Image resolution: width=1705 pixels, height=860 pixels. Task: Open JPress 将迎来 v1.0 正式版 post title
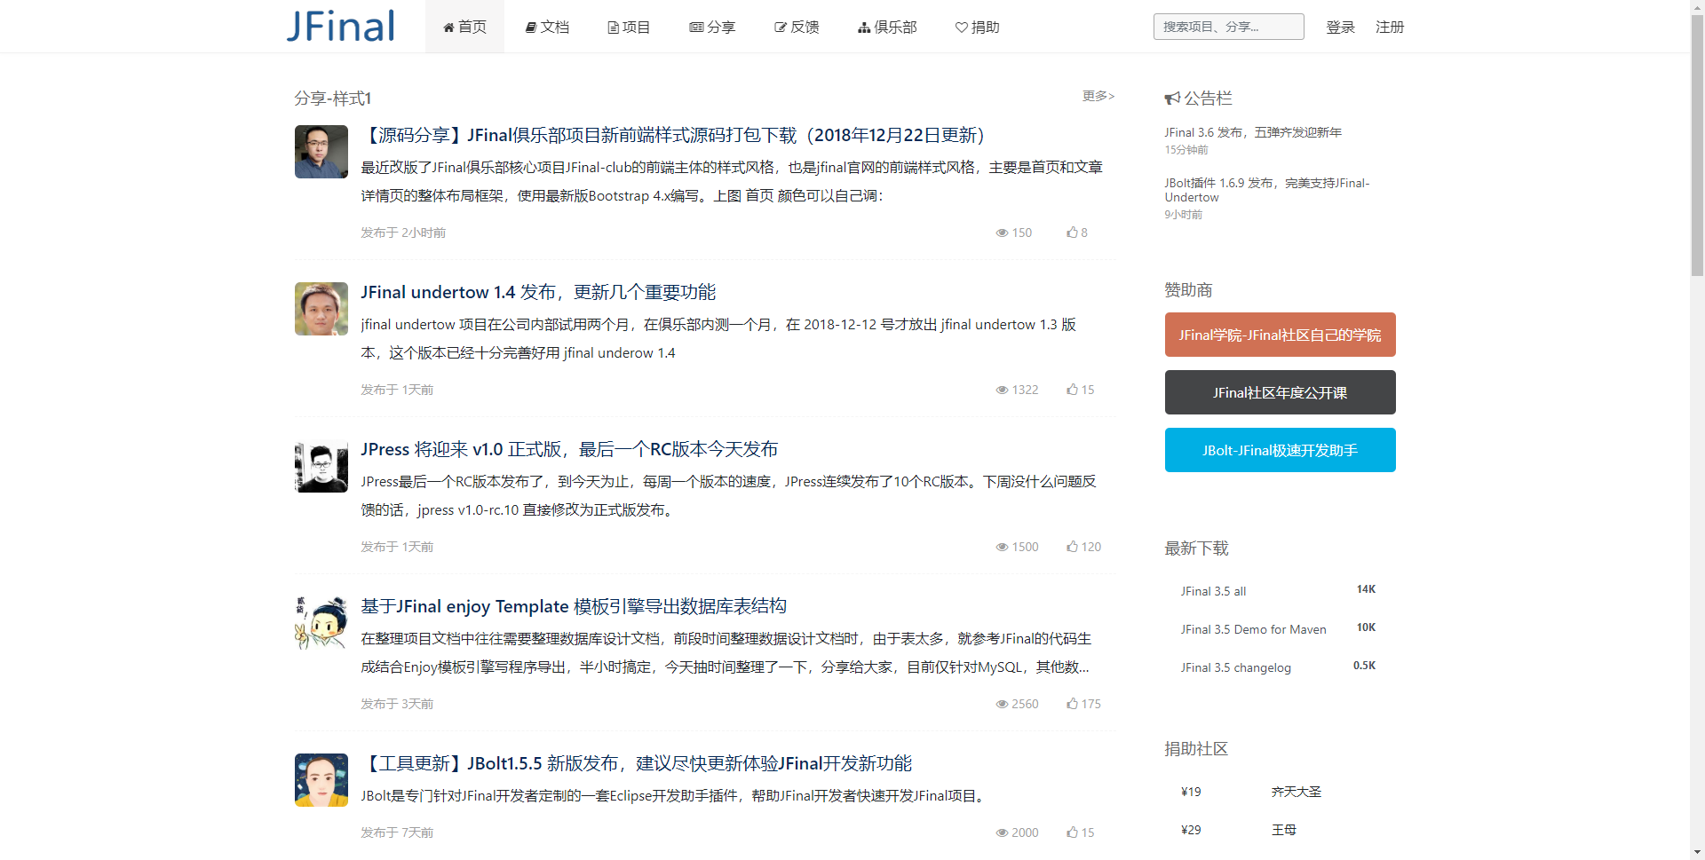click(569, 449)
